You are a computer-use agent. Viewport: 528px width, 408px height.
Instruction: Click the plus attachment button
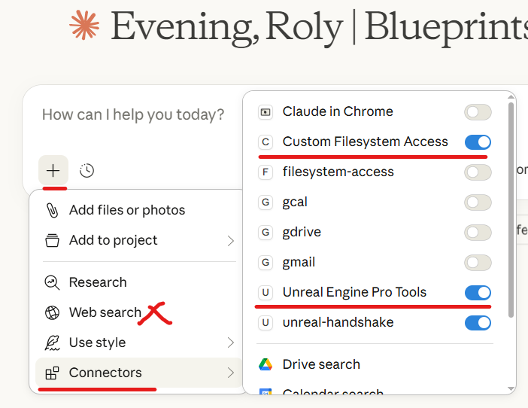click(53, 171)
